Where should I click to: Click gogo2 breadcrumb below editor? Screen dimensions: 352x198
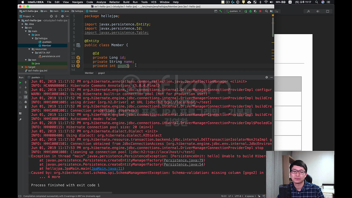coord(101,73)
